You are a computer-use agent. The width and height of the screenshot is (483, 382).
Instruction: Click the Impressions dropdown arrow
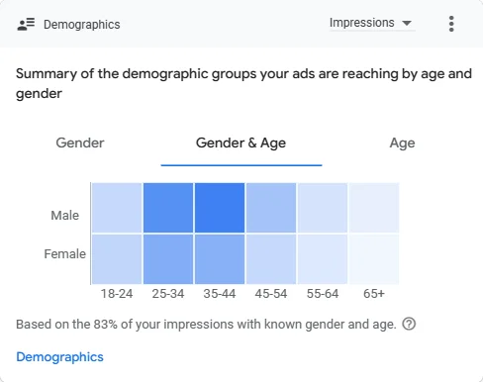point(407,23)
